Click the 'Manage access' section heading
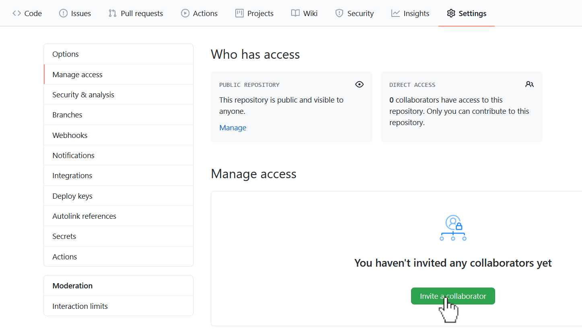The height and width of the screenshot is (333, 582). (x=253, y=174)
